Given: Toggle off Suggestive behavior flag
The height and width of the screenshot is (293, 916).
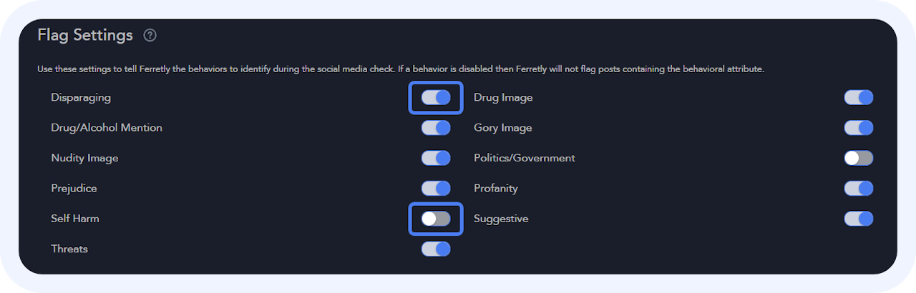Looking at the screenshot, I should point(859,219).
